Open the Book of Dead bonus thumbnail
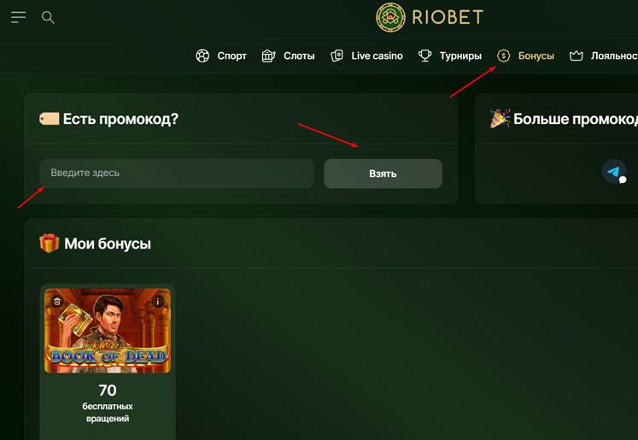638x440 pixels. tap(108, 331)
